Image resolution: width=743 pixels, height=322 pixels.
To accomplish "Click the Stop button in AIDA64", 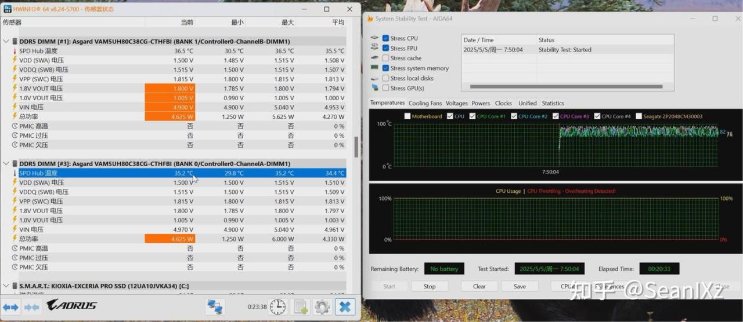I will [430, 286].
